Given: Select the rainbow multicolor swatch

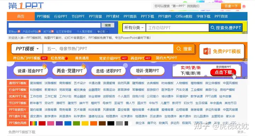Looking at the screenshot, I should point(34,123).
